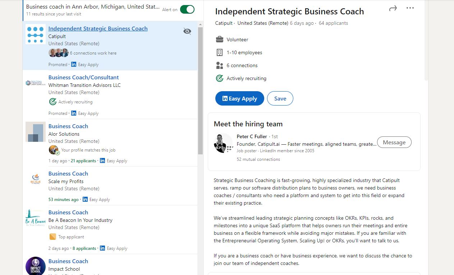Share the job with the arrow icon
Image resolution: width=454 pixels, height=275 pixels.
point(393,8)
